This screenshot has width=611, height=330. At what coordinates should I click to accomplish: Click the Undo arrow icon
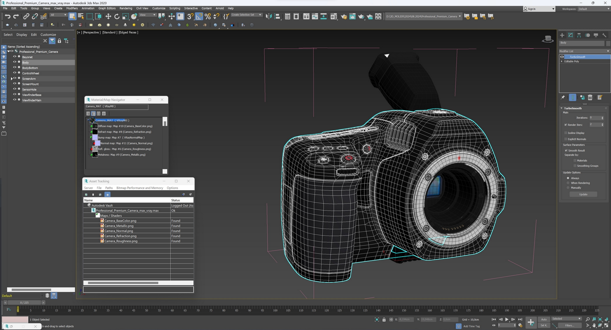click(x=8, y=16)
